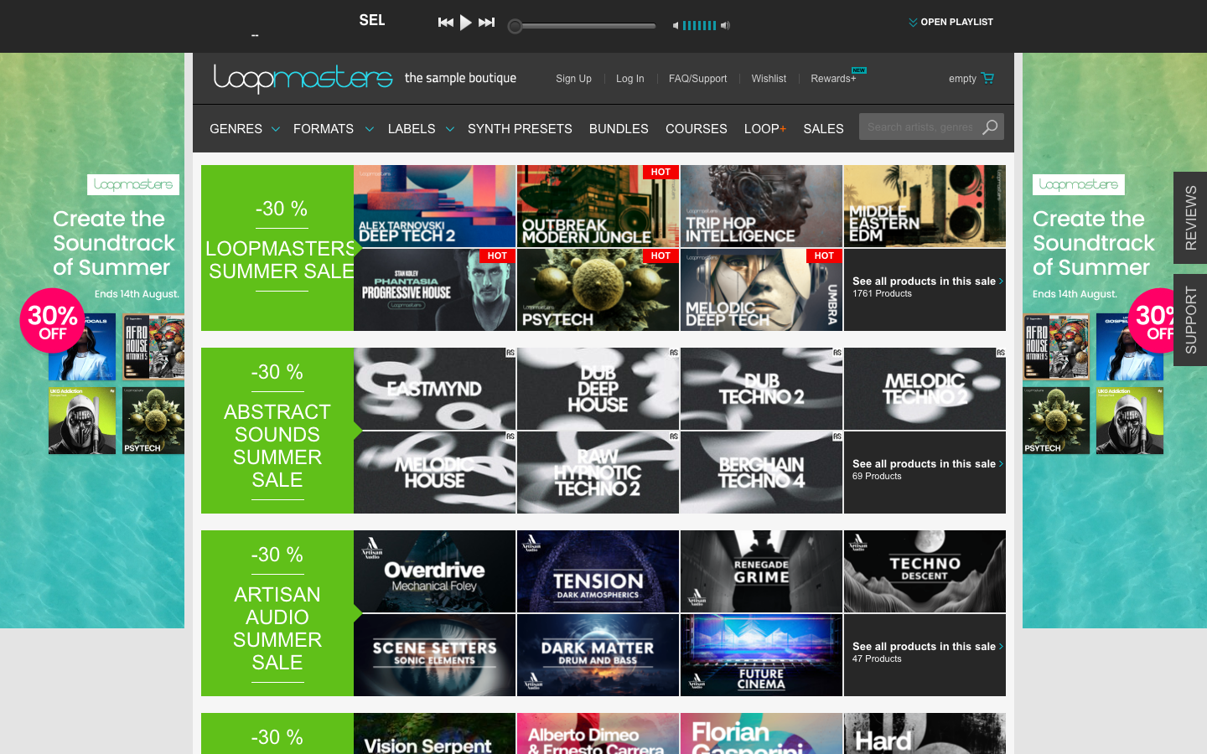Open Berghain Techno 4 pack
Image resolution: width=1207 pixels, height=754 pixels.
(x=761, y=473)
